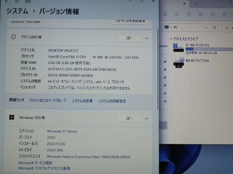The height and width of the screenshot is (174, 233).
Task: Open the Settings hamburger menu
Action: click(17, 1)
